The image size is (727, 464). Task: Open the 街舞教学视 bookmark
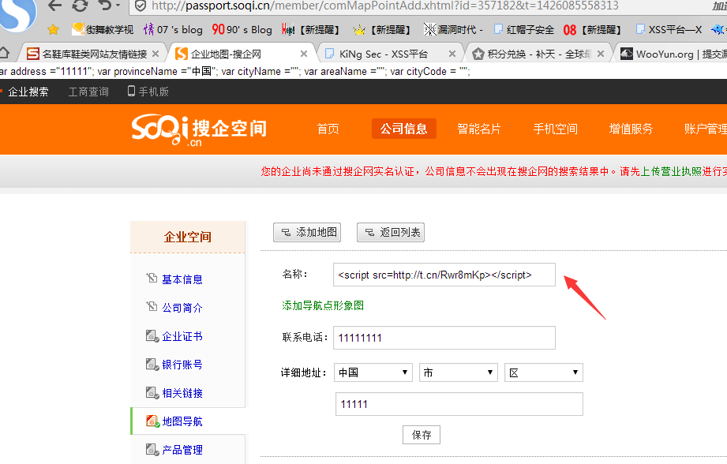pos(103,30)
